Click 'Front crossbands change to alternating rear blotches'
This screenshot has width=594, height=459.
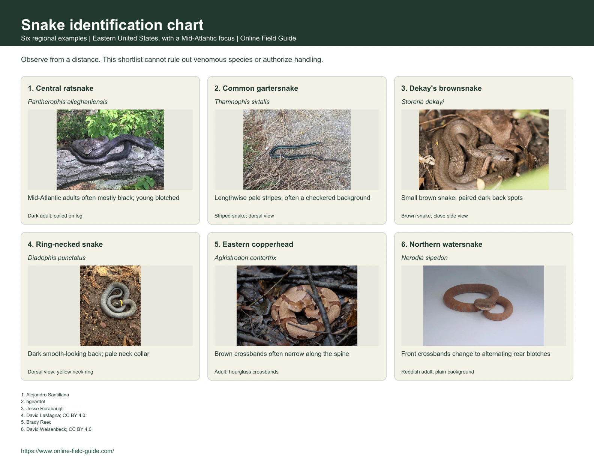click(476, 354)
